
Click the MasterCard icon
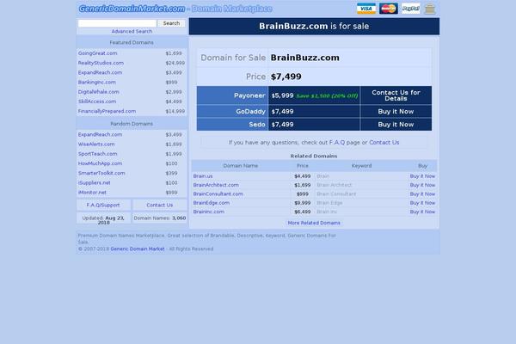pos(389,9)
